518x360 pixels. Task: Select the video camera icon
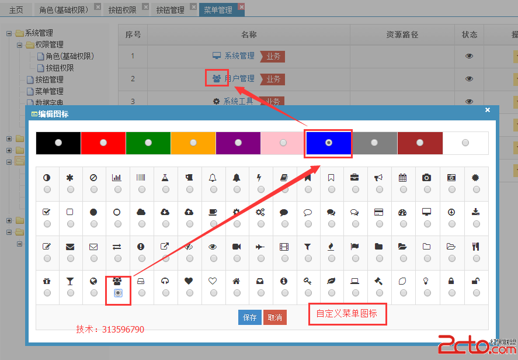237,247
